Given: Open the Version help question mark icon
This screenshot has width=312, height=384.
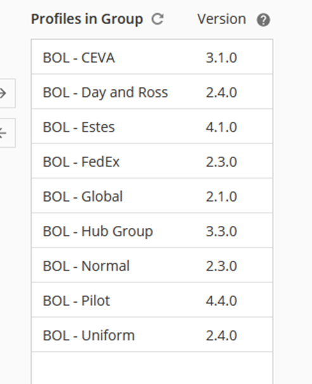Looking at the screenshot, I should point(263,20).
